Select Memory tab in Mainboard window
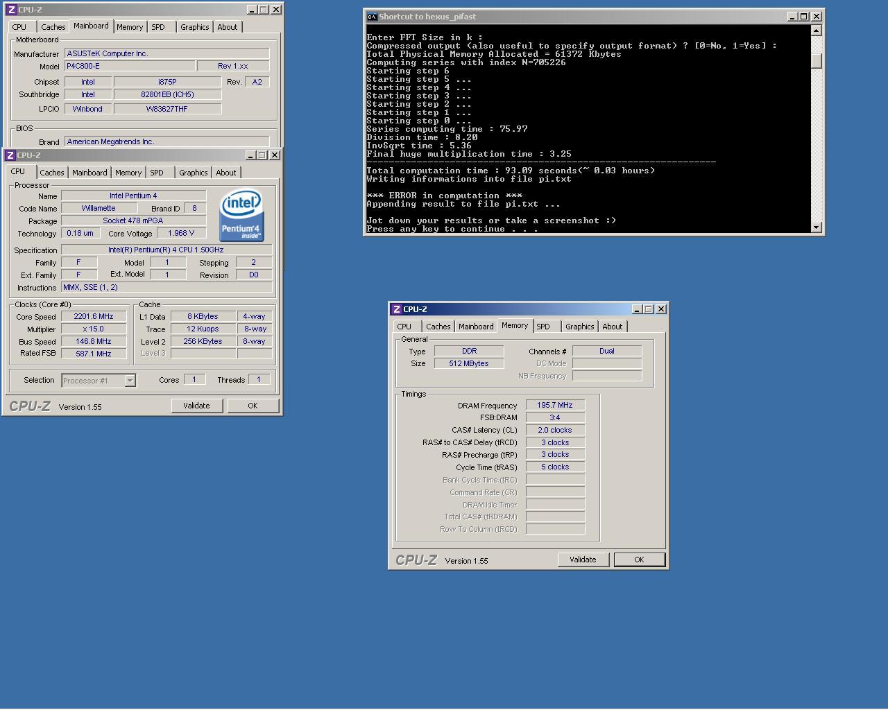The image size is (888, 710). [x=130, y=27]
